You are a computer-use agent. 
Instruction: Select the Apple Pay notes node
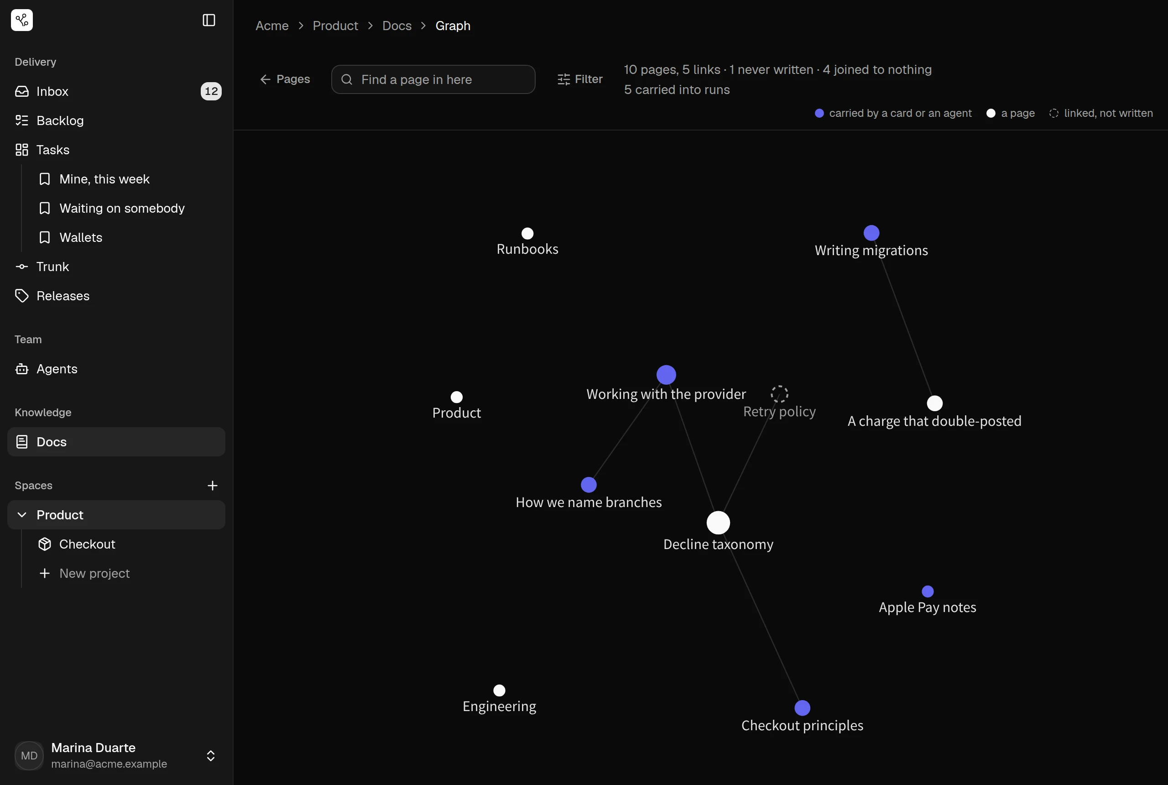[927, 592]
